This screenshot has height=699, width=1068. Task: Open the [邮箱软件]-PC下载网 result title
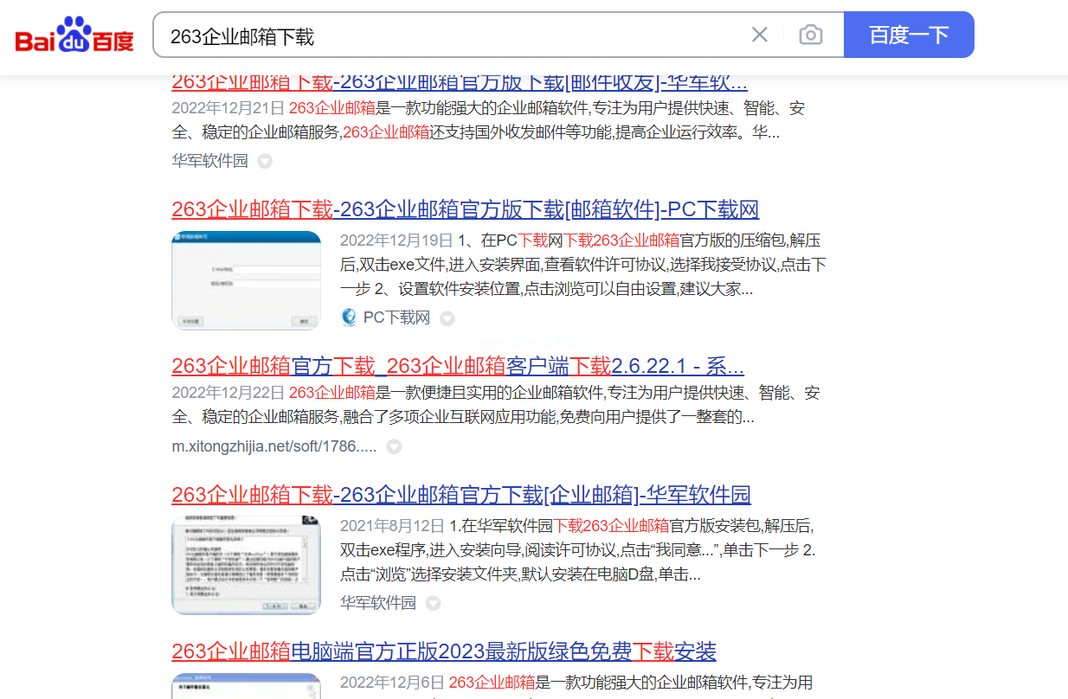tap(465, 209)
